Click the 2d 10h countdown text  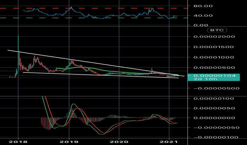click(205, 79)
